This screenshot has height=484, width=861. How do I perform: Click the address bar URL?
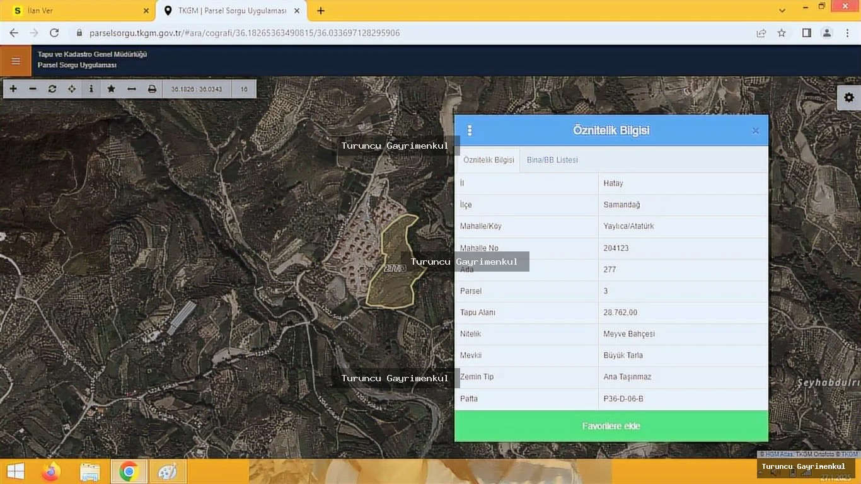click(x=245, y=33)
